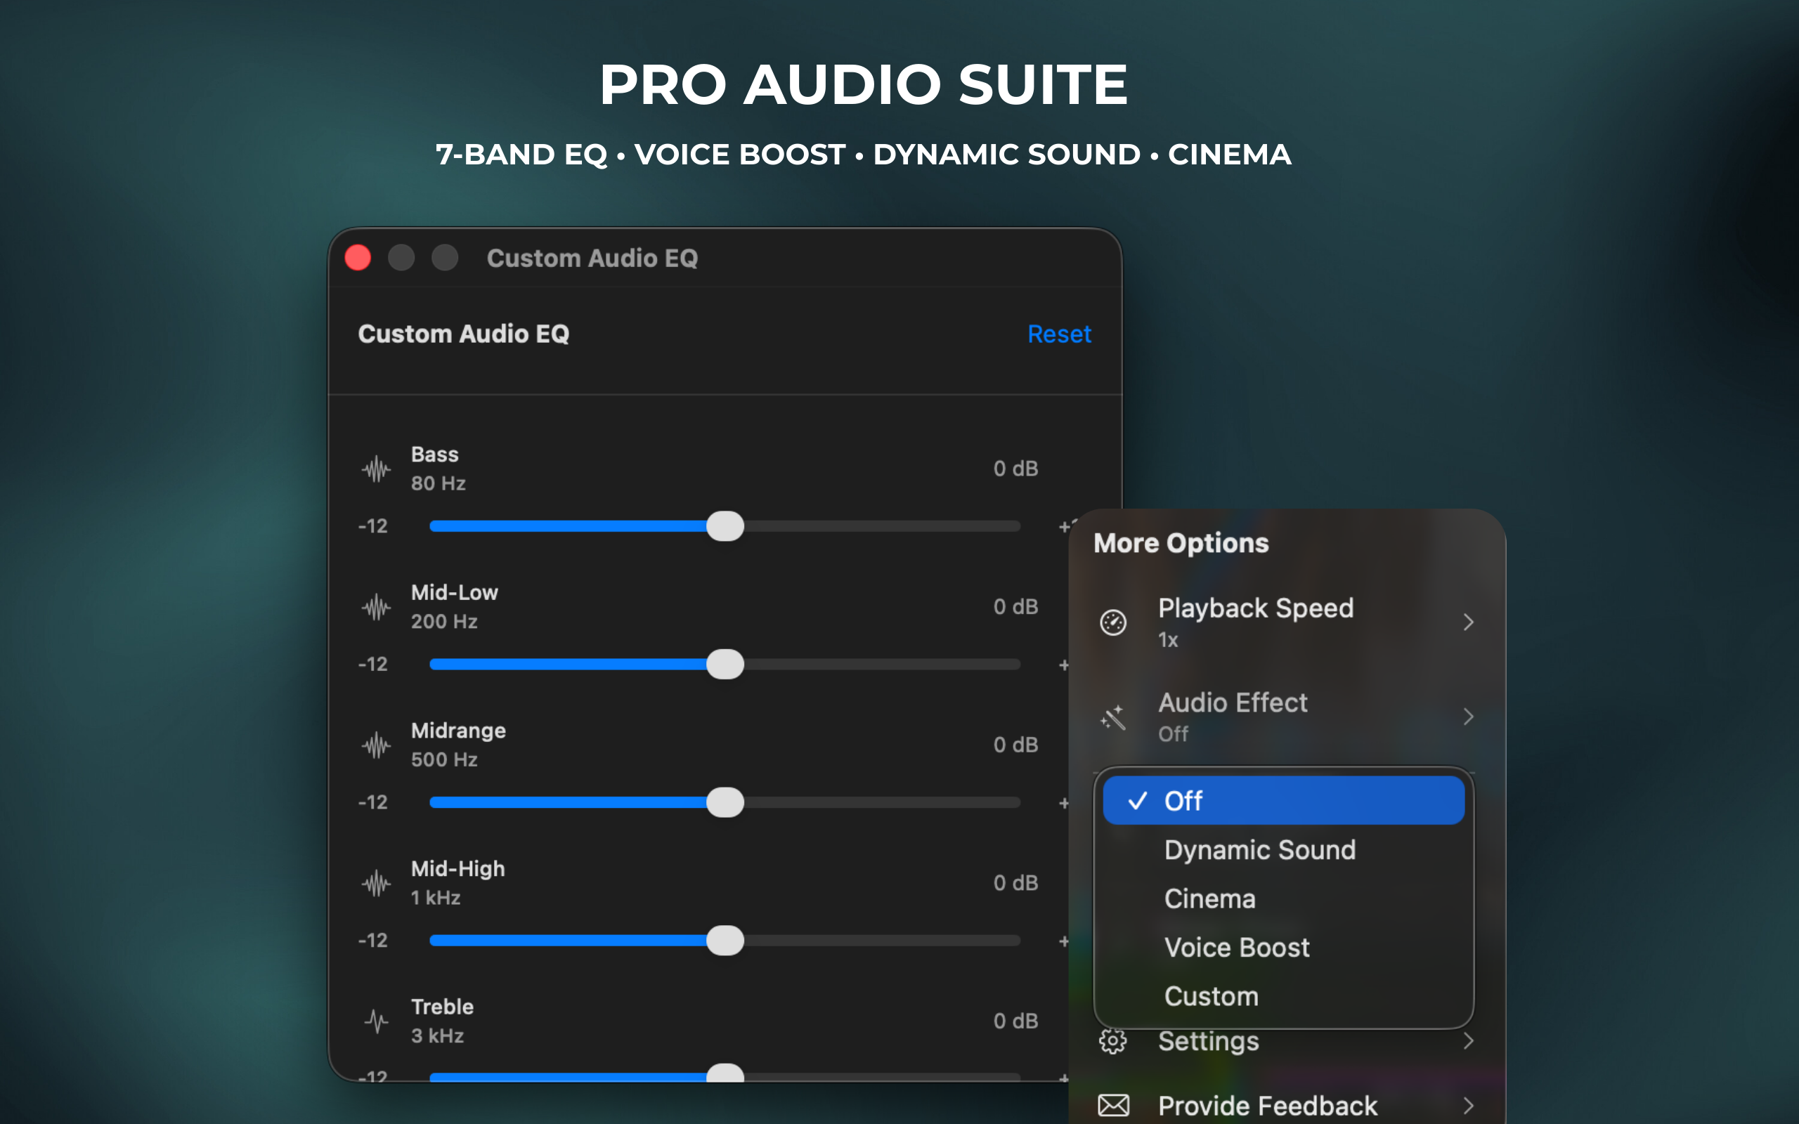Click the Provide Feedback envelope icon
The width and height of the screenshot is (1799, 1124).
pos(1113,1106)
